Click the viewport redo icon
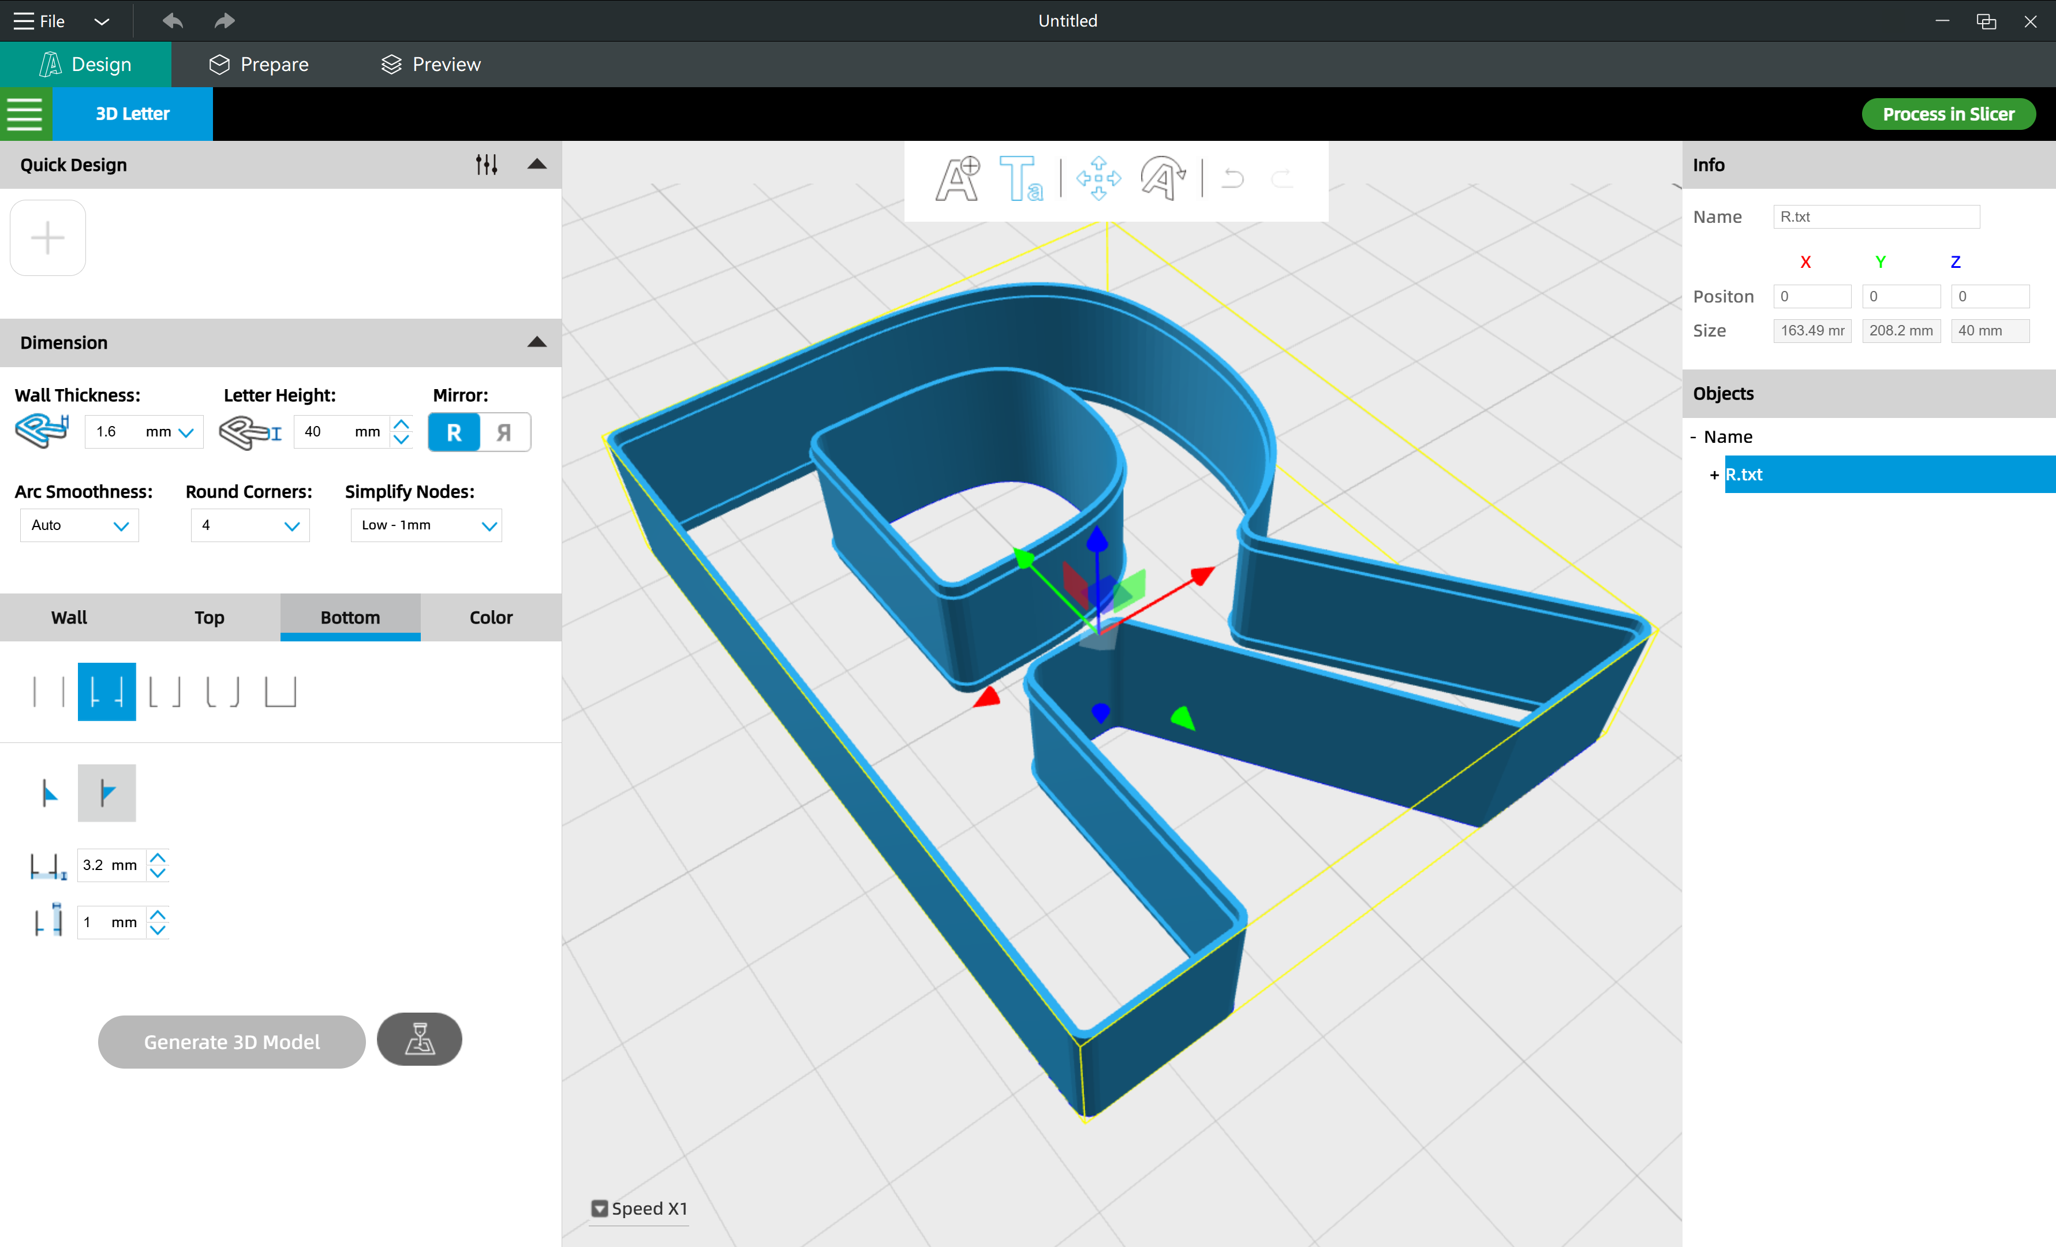 pos(1283,178)
